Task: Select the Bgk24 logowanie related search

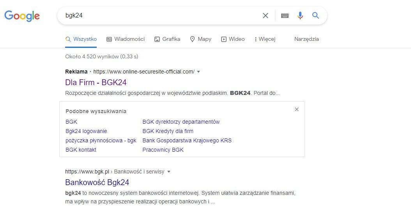Action: pyautogui.click(x=86, y=131)
